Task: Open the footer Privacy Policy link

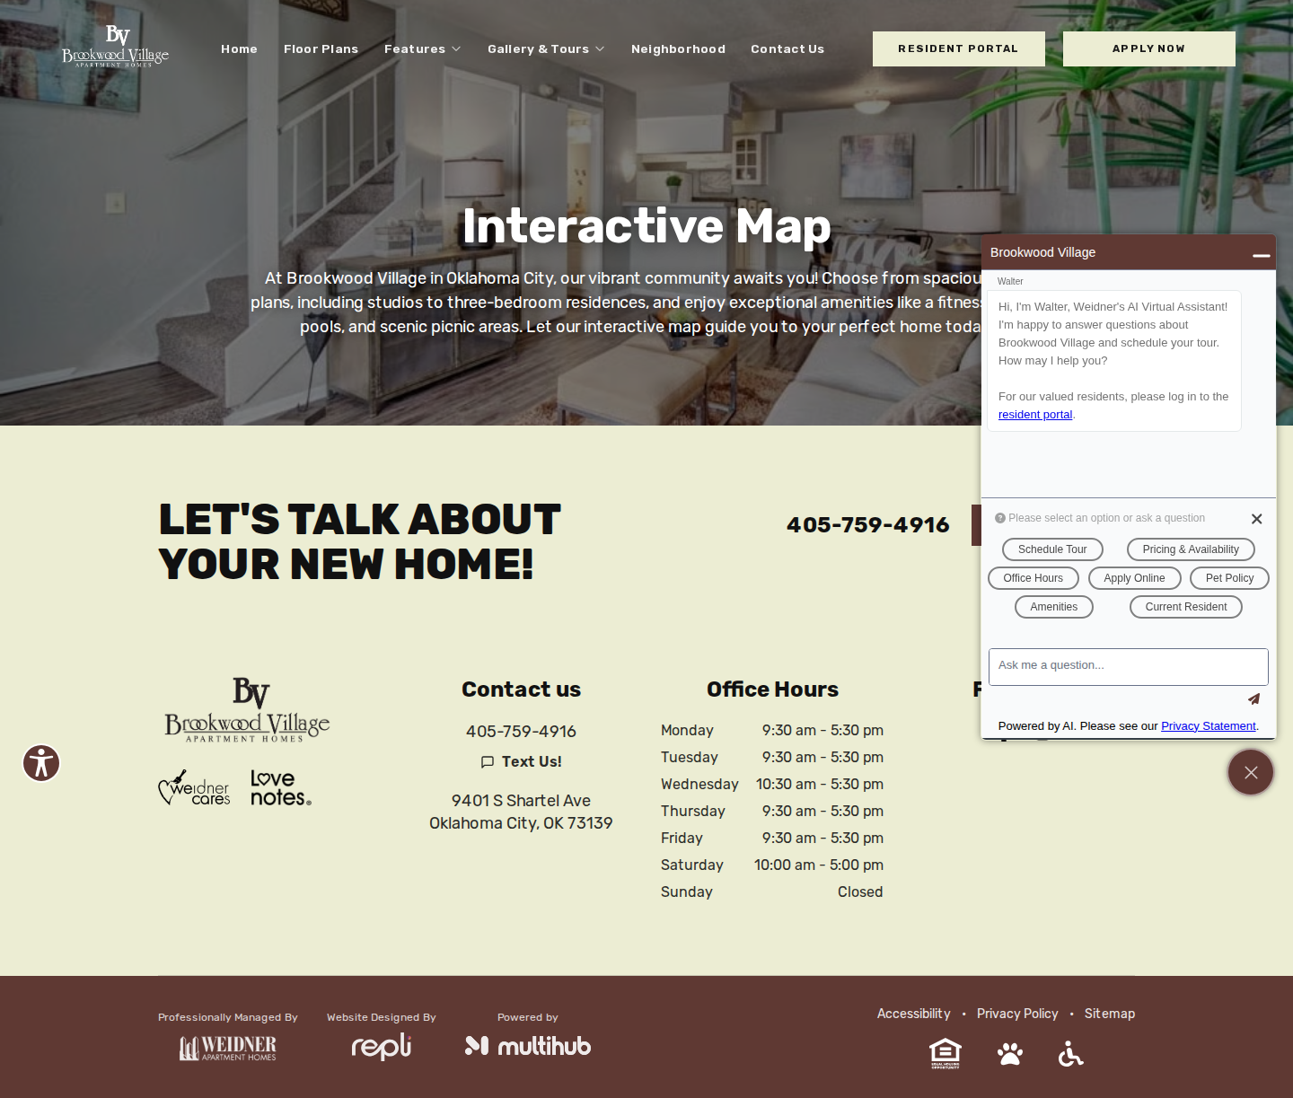Action: click(x=1017, y=1014)
